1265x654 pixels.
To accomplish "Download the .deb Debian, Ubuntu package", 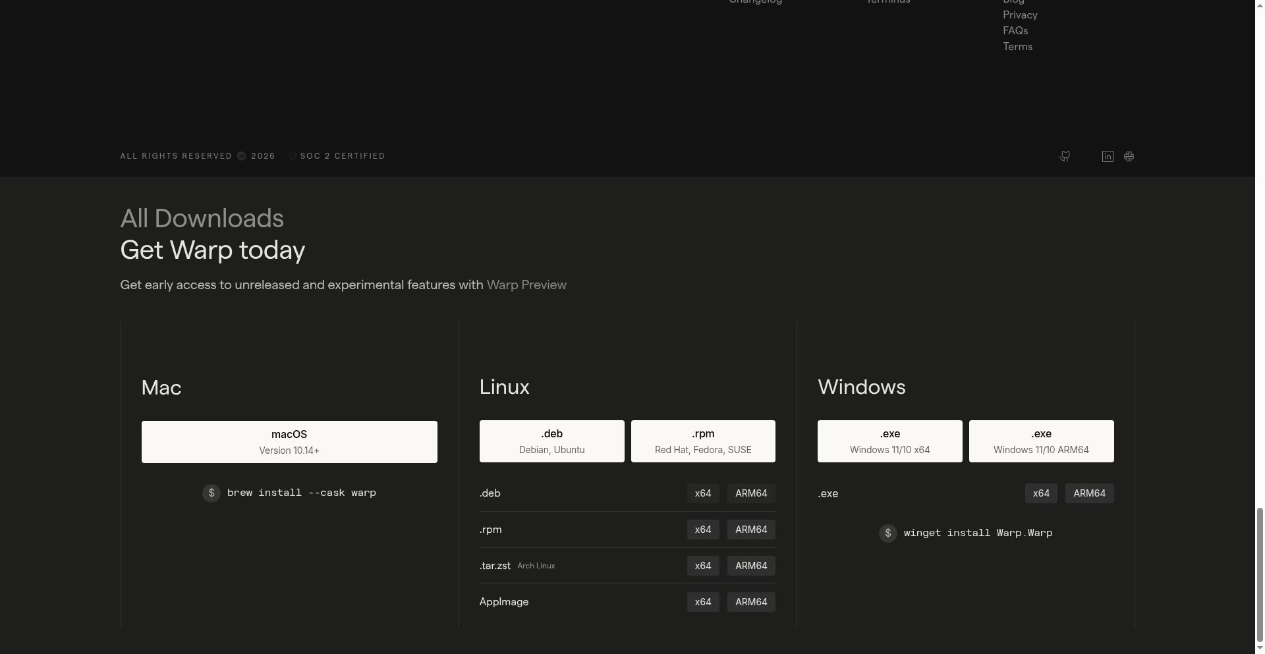I will (551, 441).
